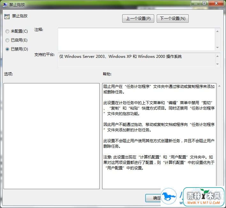Click inside the 注释 comment text box
The height and width of the screenshot is (208, 226).
coord(137,39)
